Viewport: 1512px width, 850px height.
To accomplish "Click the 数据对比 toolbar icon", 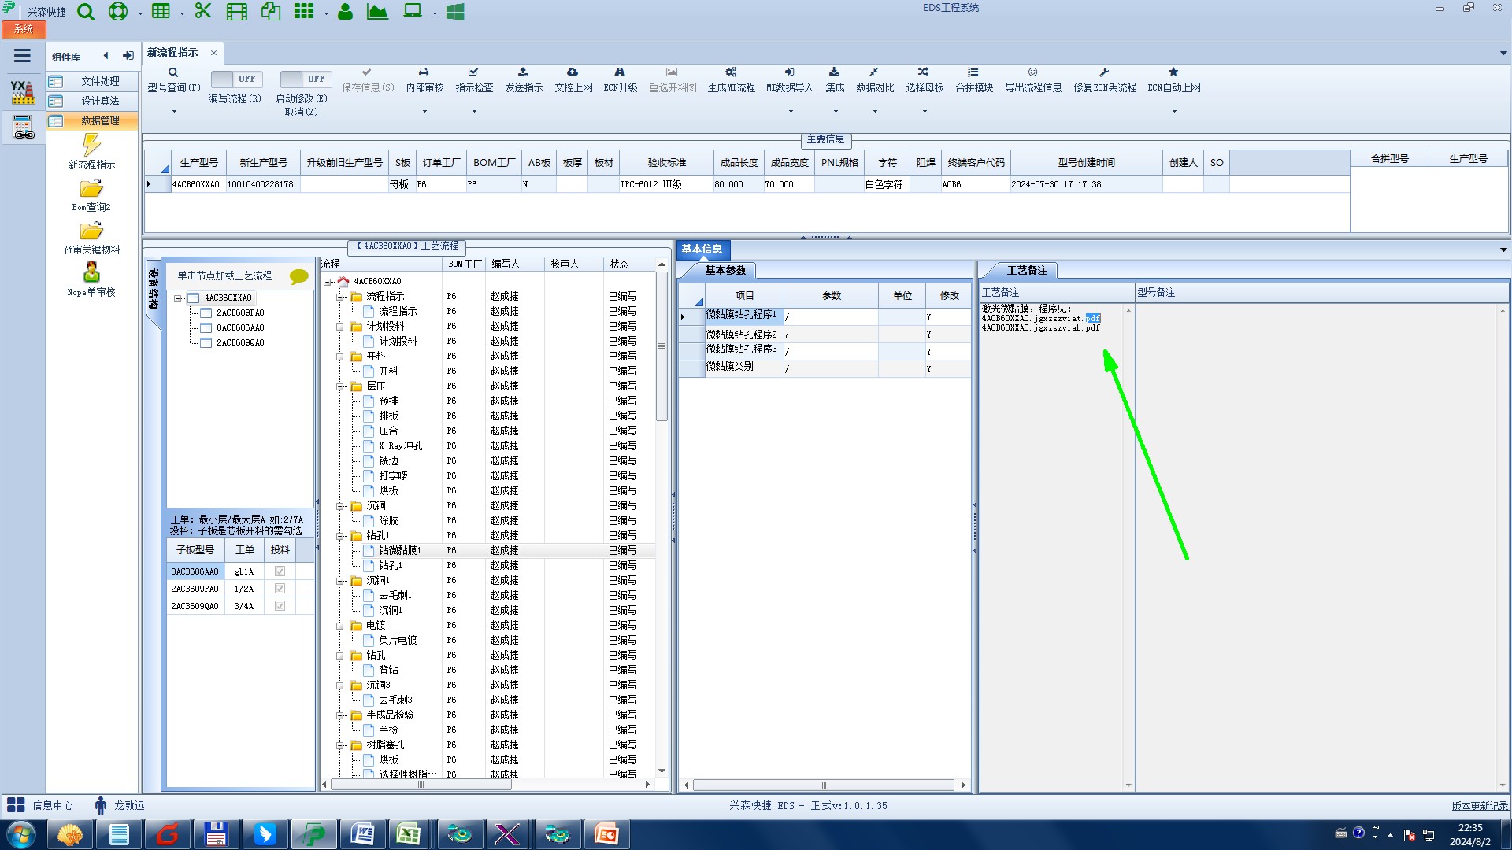I will [874, 72].
